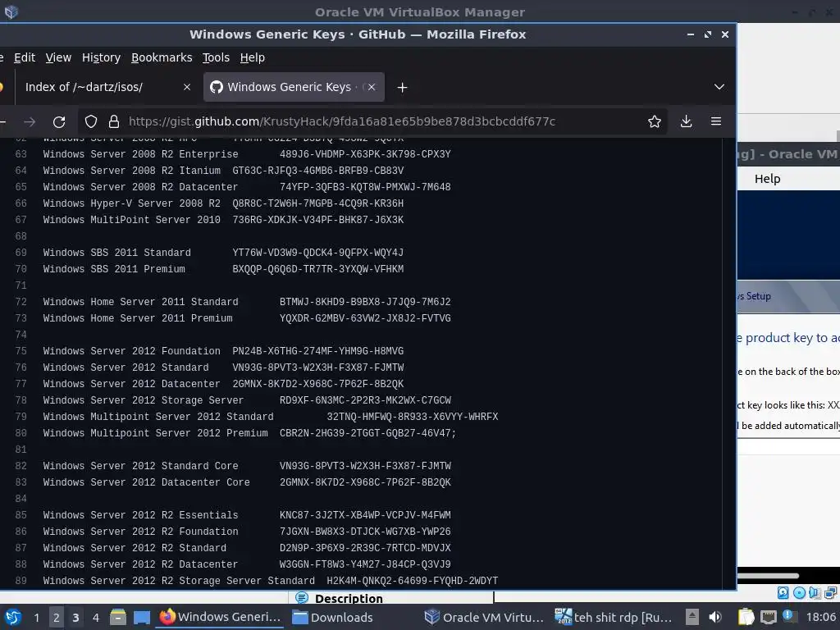Screen dimensions: 840x630
Task: Click the Windows MultiPoint Server 2010 line
Action: [223, 220]
